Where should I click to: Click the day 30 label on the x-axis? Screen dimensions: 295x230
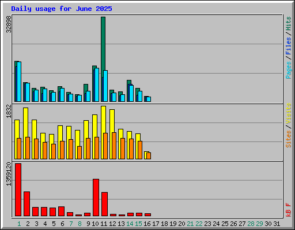click(268, 224)
